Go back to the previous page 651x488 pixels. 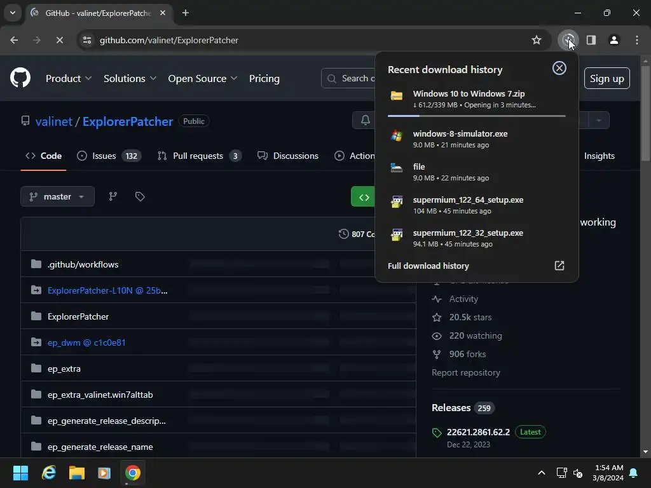(x=14, y=40)
